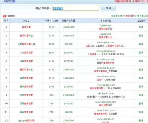Click the 优化分析 column header
The width and height of the screenshot is (148, 123).
(141, 21)
